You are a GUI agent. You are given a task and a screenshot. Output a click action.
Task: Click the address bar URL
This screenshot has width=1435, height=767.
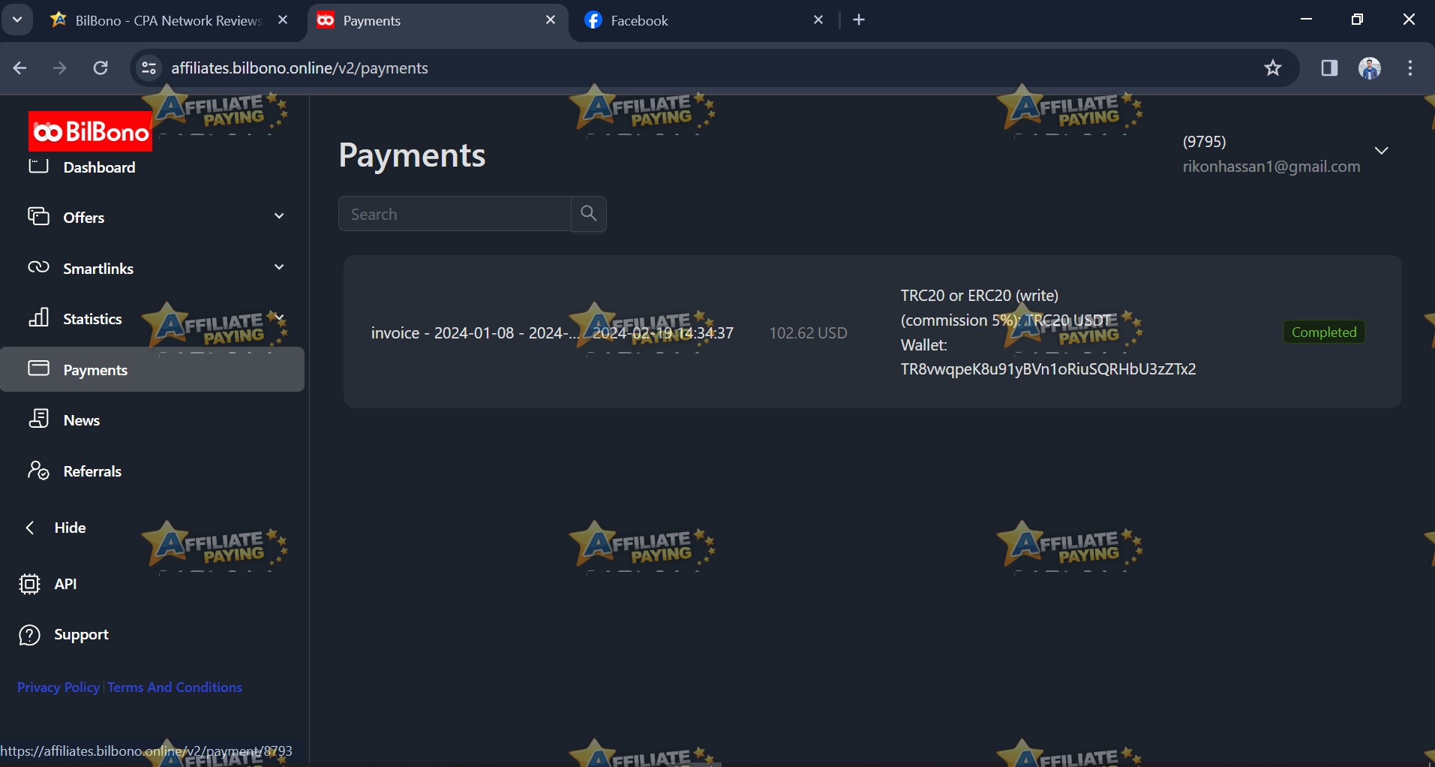300,68
